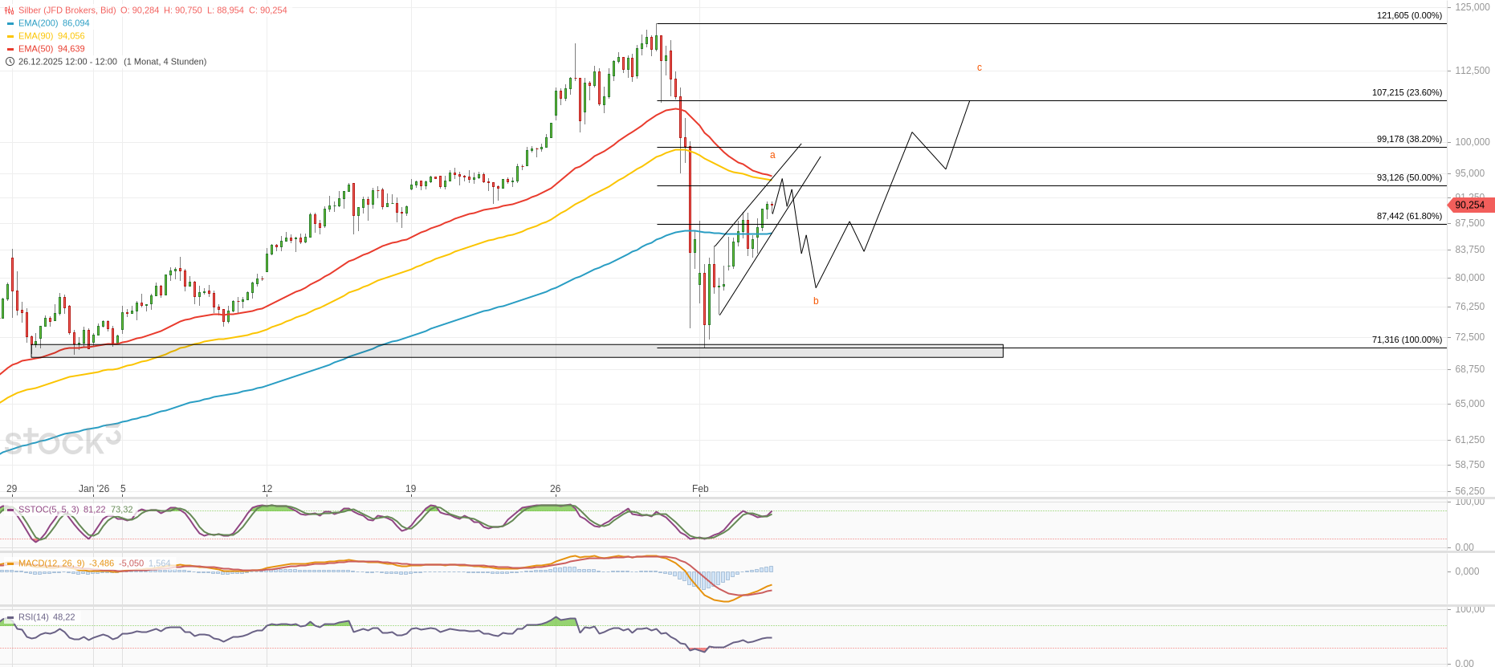Select the Silber (JFD Brokers, Bid) title

tap(67, 10)
